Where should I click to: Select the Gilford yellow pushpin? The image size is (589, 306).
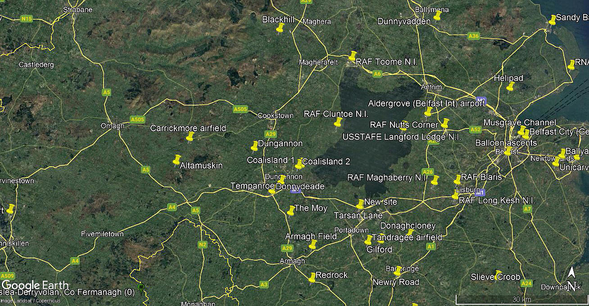click(x=369, y=239)
